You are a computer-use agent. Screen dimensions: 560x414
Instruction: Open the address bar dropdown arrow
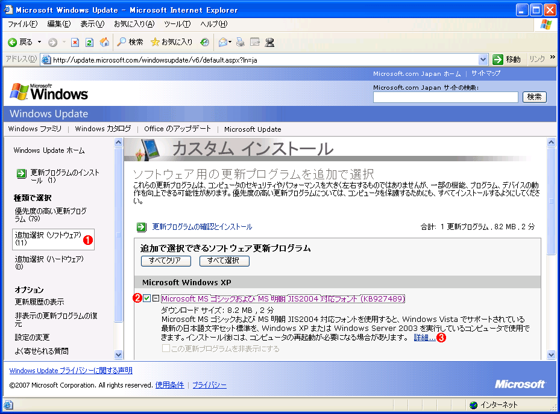[483, 60]
